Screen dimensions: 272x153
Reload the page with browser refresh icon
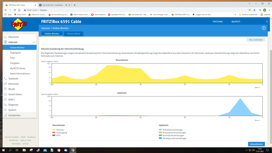(x=15, y=10)
